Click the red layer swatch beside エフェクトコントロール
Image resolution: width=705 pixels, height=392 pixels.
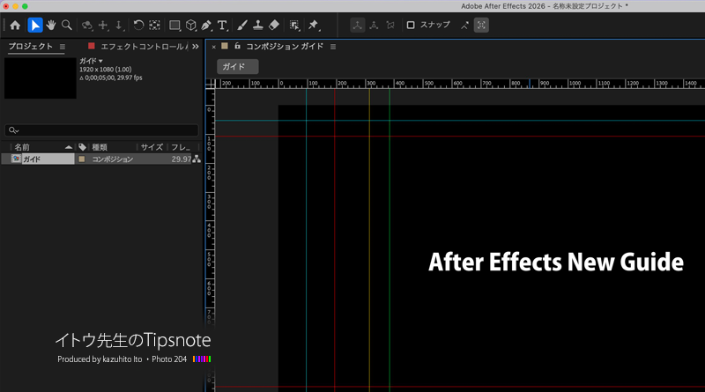(x=92, y=46)
